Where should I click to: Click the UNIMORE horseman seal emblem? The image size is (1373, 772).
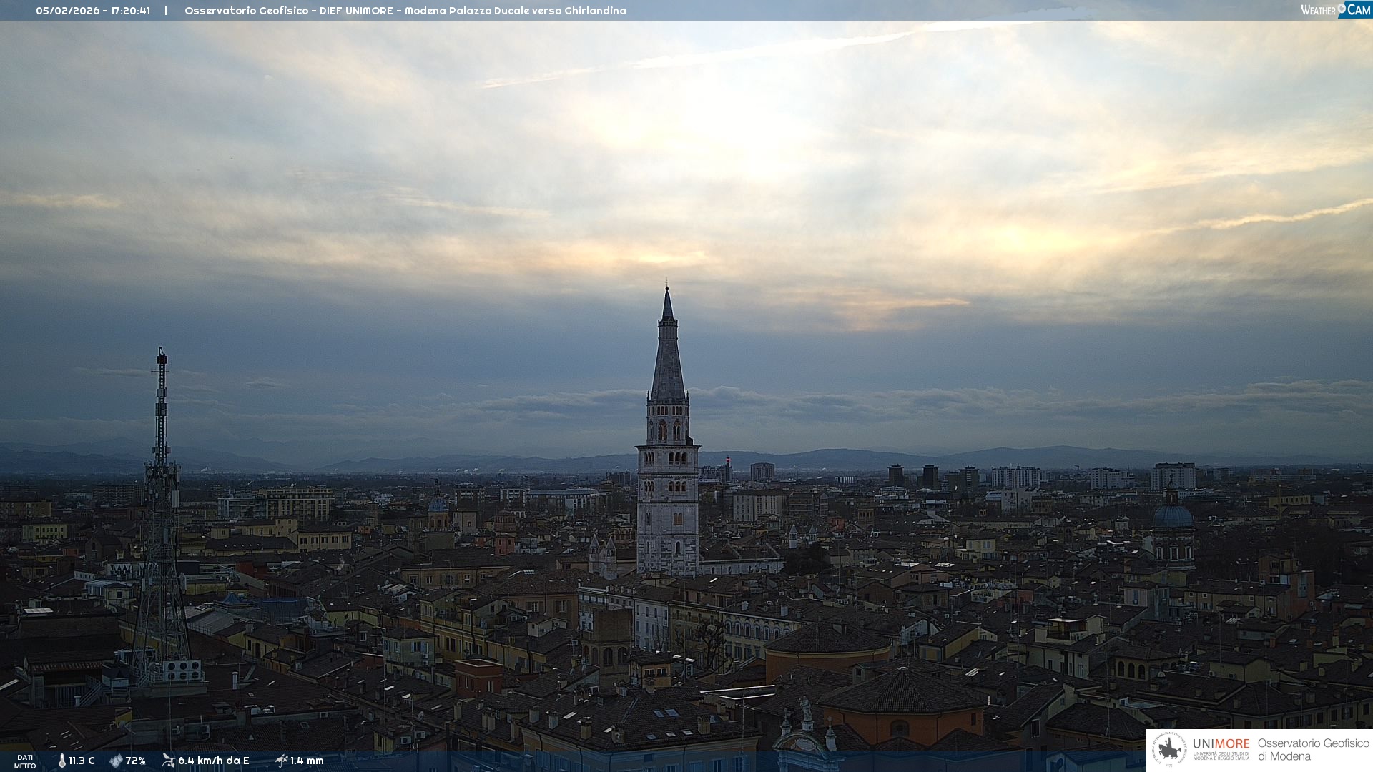(x=1169, y=750)
